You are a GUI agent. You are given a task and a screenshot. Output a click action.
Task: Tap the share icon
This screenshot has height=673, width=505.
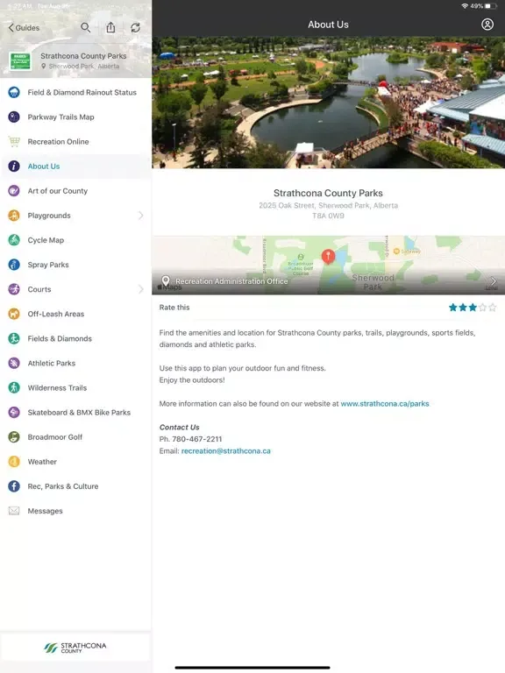[x=110, y=27]
